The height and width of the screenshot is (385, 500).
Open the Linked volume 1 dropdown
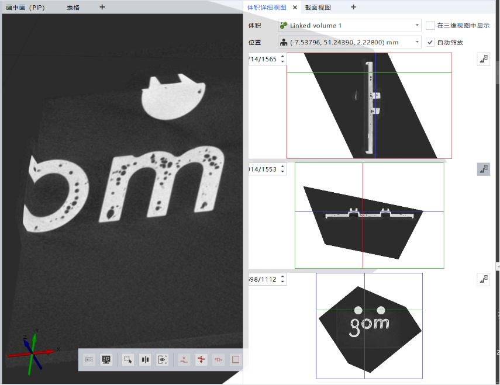[x=350, y=26]
